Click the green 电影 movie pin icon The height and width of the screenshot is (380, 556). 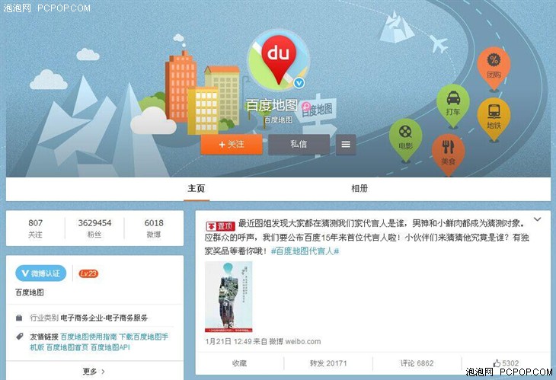[x=405, y=139]
